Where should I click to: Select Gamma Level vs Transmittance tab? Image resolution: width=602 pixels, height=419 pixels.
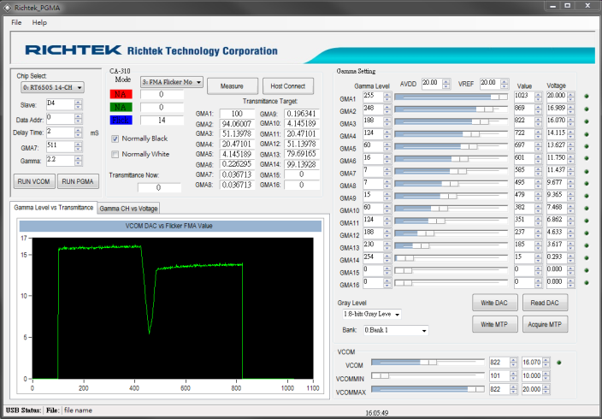coord(53,208)
